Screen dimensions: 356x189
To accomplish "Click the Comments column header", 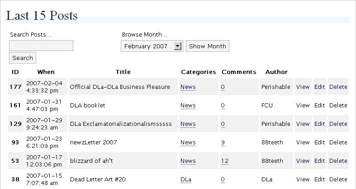I will click(x=239, y=72).
